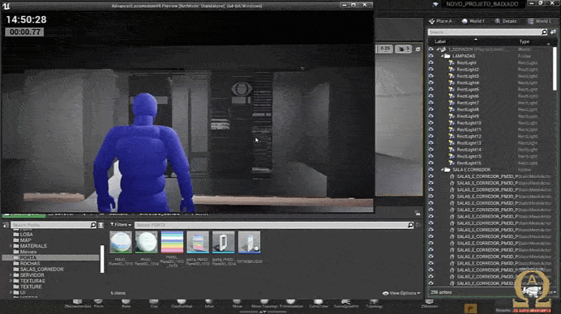Screen dimensions: 561x314
Task: Click the viewport maximize icon in editor
Action: [418, 49]
